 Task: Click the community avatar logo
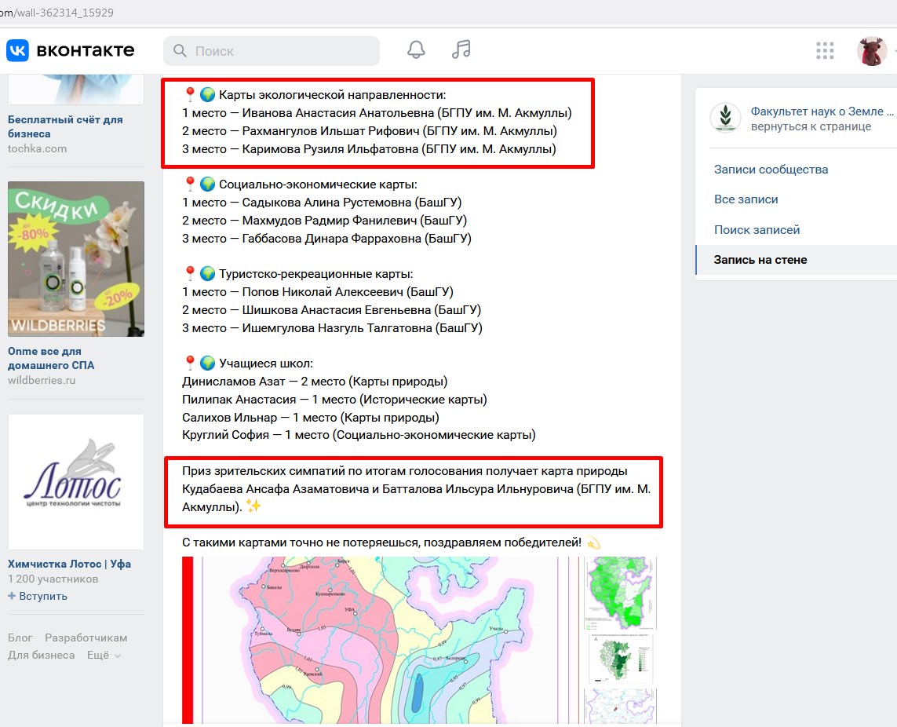(x=725, y=119)
